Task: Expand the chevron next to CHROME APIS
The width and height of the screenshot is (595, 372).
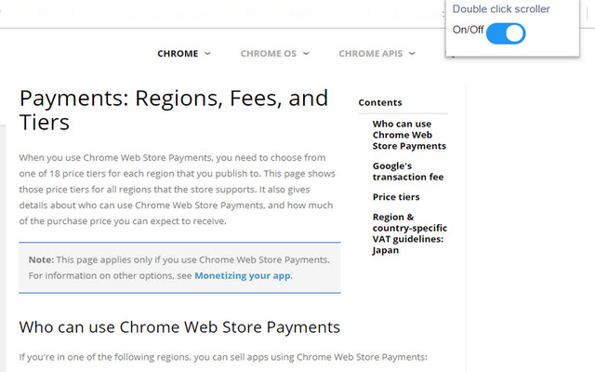Action: pos(412,54)
